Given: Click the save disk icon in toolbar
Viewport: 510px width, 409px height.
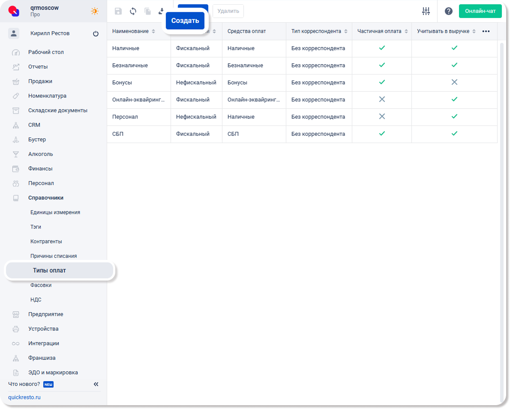Looking at the screenshot, I should [118, 11].
